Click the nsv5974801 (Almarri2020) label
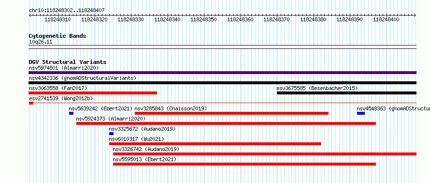Viewport: 430px width, 183px height. 64,68
